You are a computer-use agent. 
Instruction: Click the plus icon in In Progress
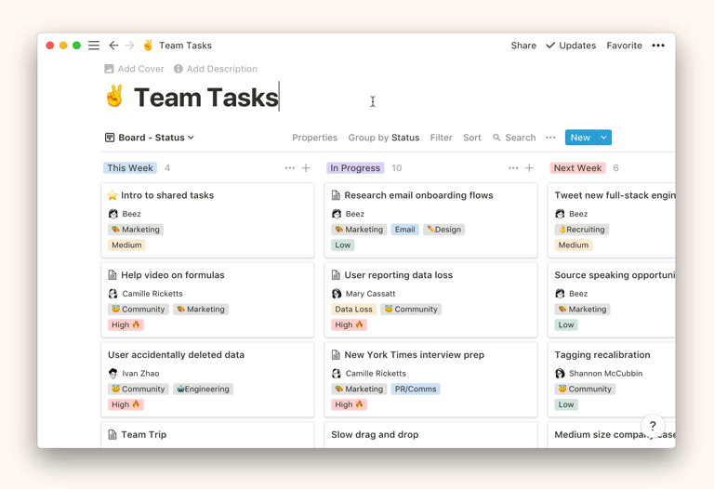[x=529, y=168]
